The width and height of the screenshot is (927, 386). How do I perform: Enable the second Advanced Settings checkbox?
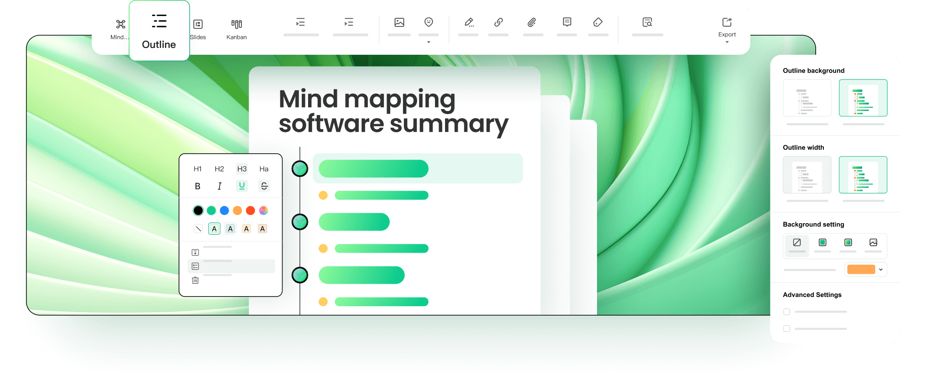[786, 329]
